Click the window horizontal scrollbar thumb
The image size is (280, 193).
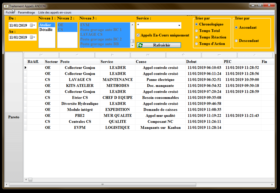point(103,185)
